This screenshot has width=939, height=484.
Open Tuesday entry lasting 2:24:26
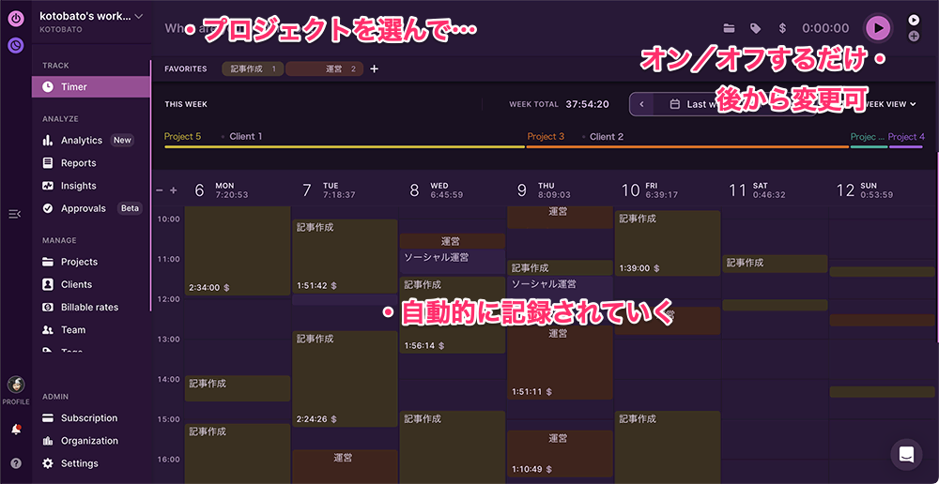[345, 379]
